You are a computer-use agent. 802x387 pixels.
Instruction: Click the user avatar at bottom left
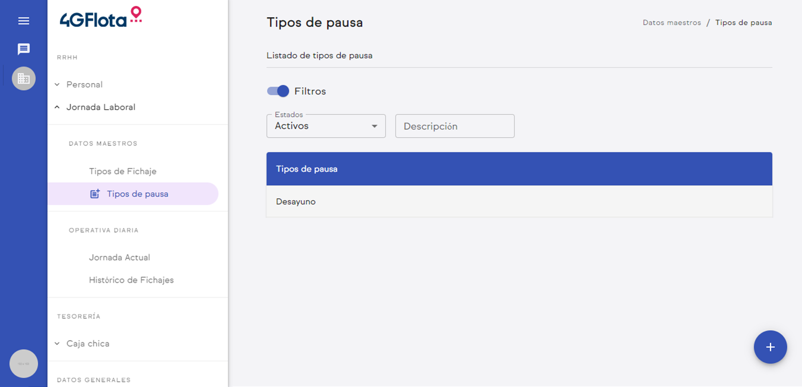[x=24, y=363]
